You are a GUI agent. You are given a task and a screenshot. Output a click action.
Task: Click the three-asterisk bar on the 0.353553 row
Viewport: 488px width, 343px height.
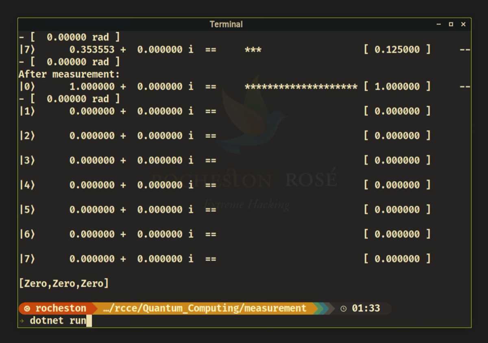pyautogui.click(x=253, y=50)
